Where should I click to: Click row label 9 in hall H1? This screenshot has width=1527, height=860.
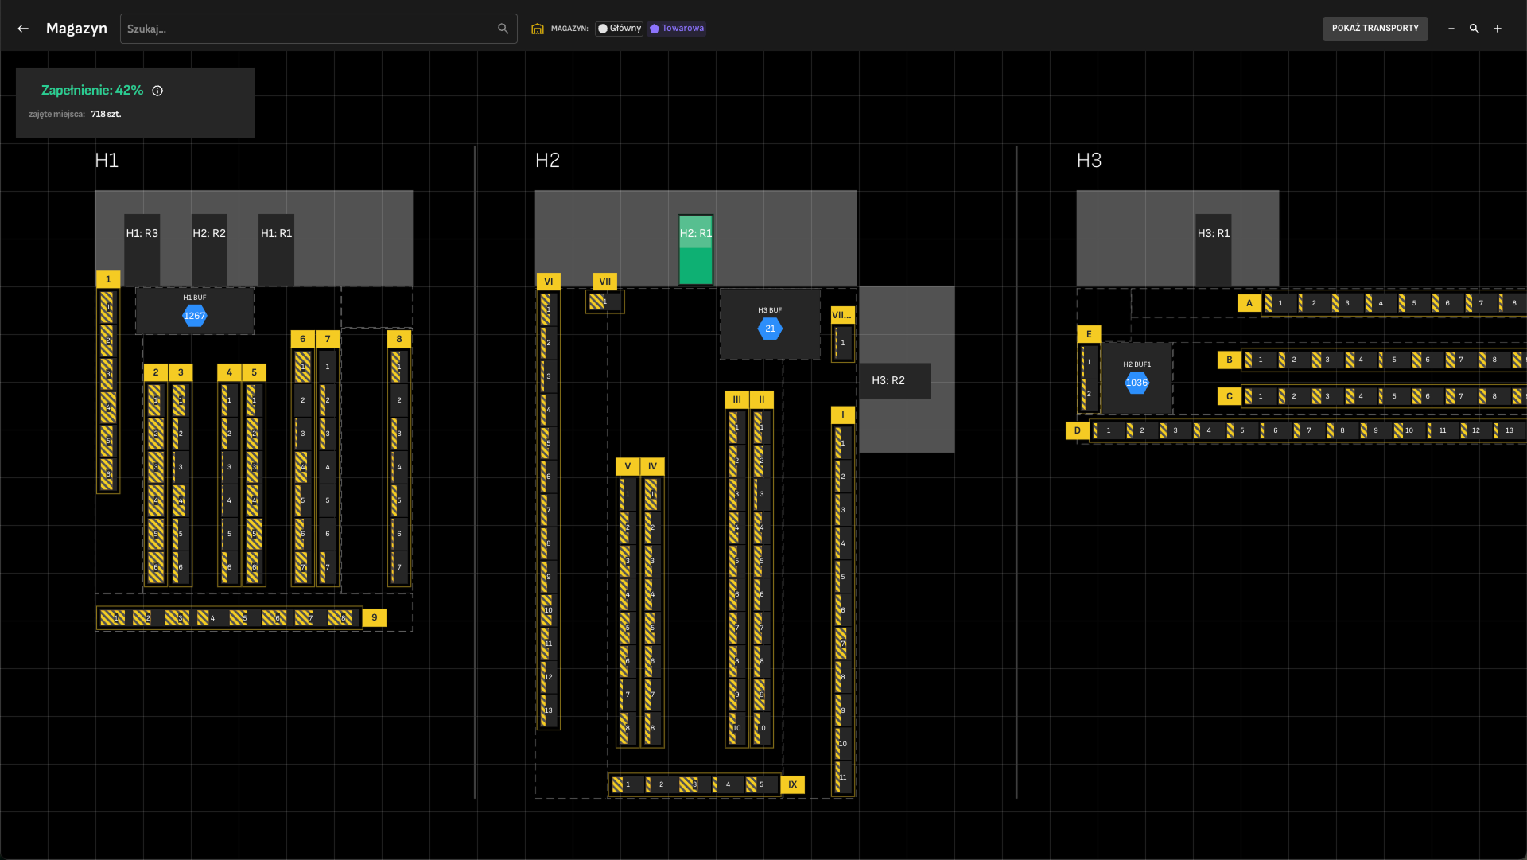click(x=375, y=617)
